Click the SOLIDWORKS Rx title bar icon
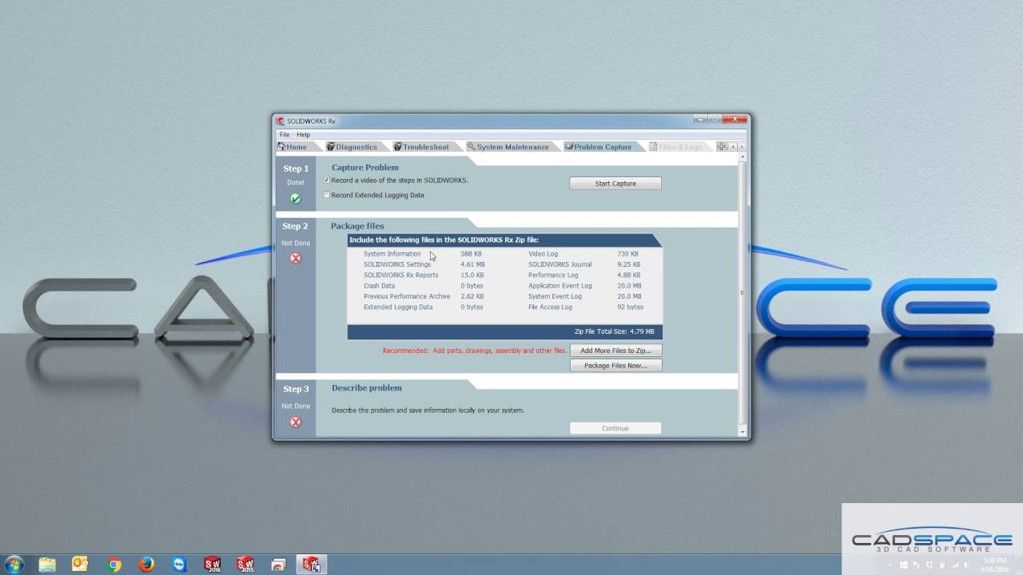This screenshot has width=1023, height=575. click(x=281, y=121)
